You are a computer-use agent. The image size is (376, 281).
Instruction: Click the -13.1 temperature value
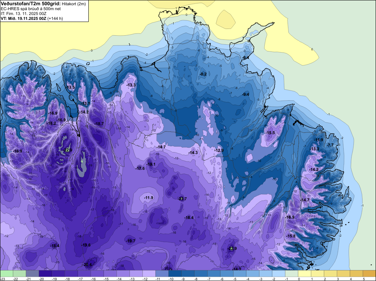85,103
